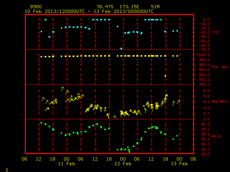Click the T(C) temperature axis label
The height and width of the screenshot is (172, 230).
click(x=216, y=32)
